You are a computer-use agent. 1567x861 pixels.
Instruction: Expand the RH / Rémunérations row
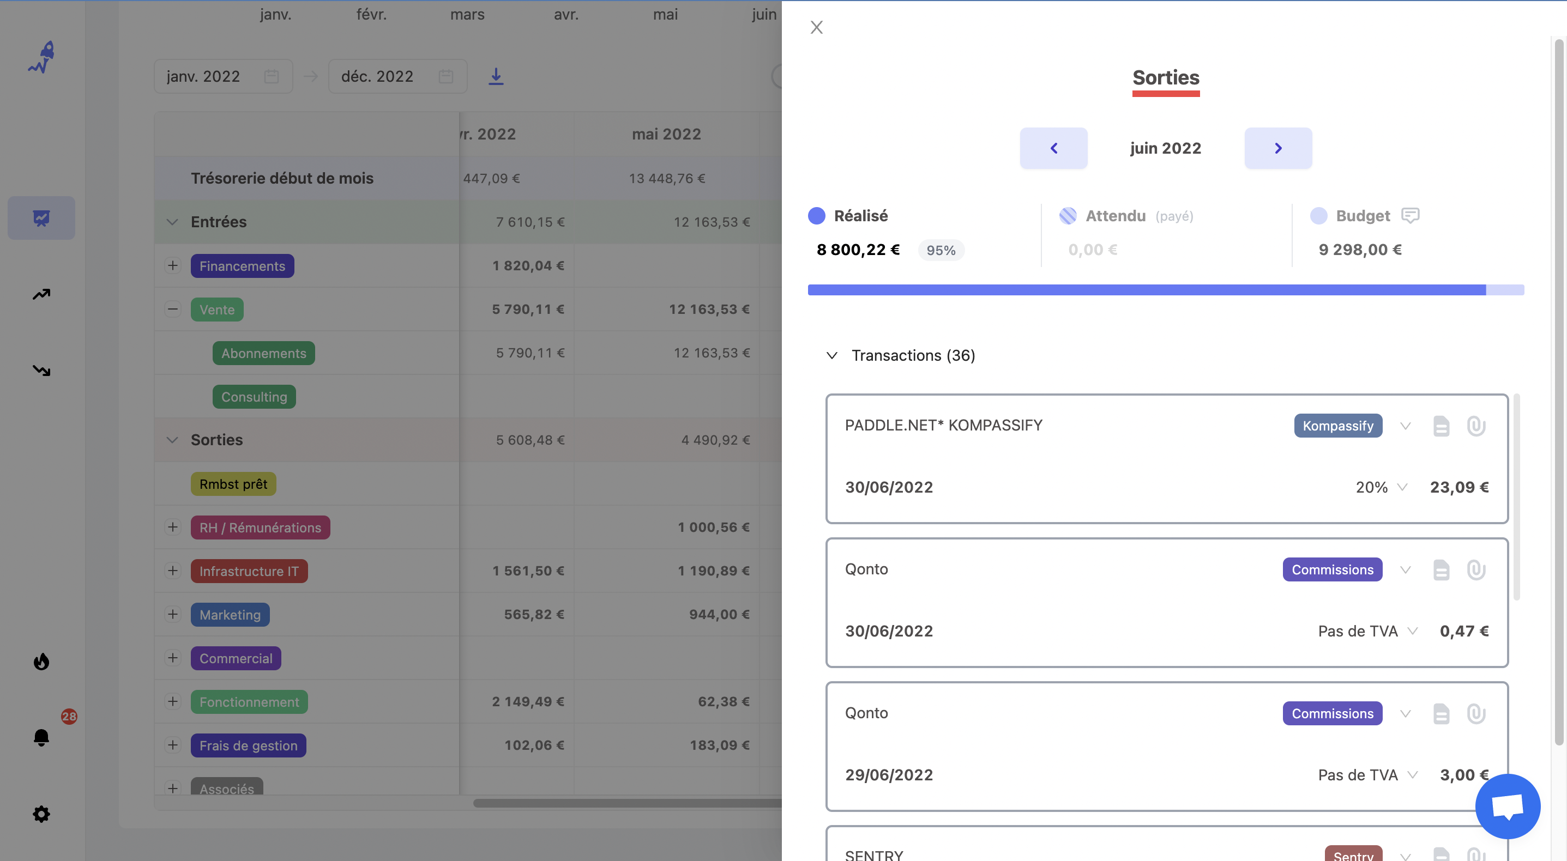click(173, 527)
